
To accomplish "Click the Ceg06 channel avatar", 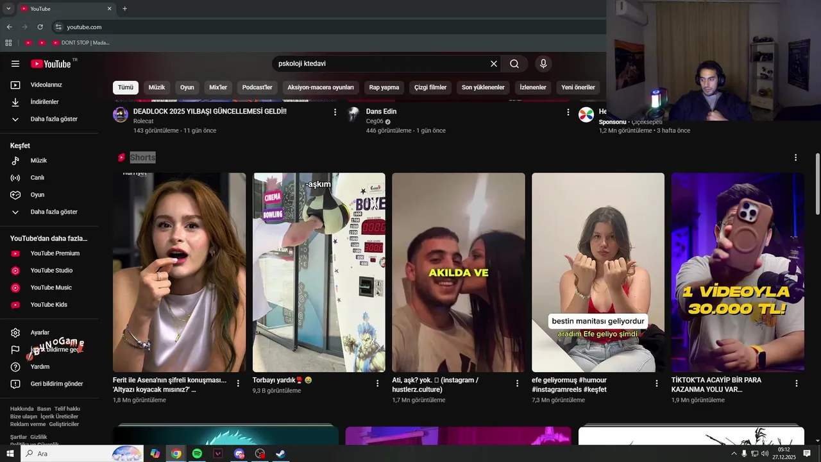I will tap(353, 115).
